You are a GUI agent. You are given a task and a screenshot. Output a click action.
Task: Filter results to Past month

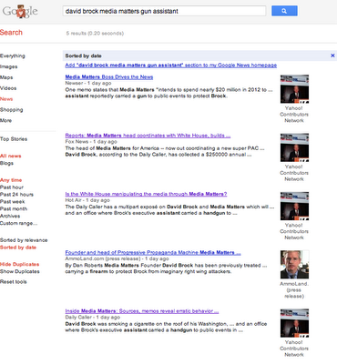point(14,208)
